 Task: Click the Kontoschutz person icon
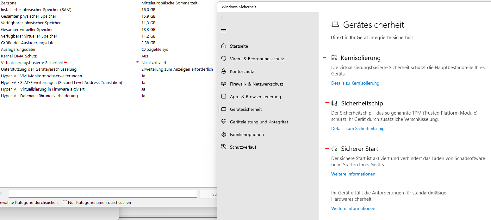pyautogui.click(x=224, y=71)
